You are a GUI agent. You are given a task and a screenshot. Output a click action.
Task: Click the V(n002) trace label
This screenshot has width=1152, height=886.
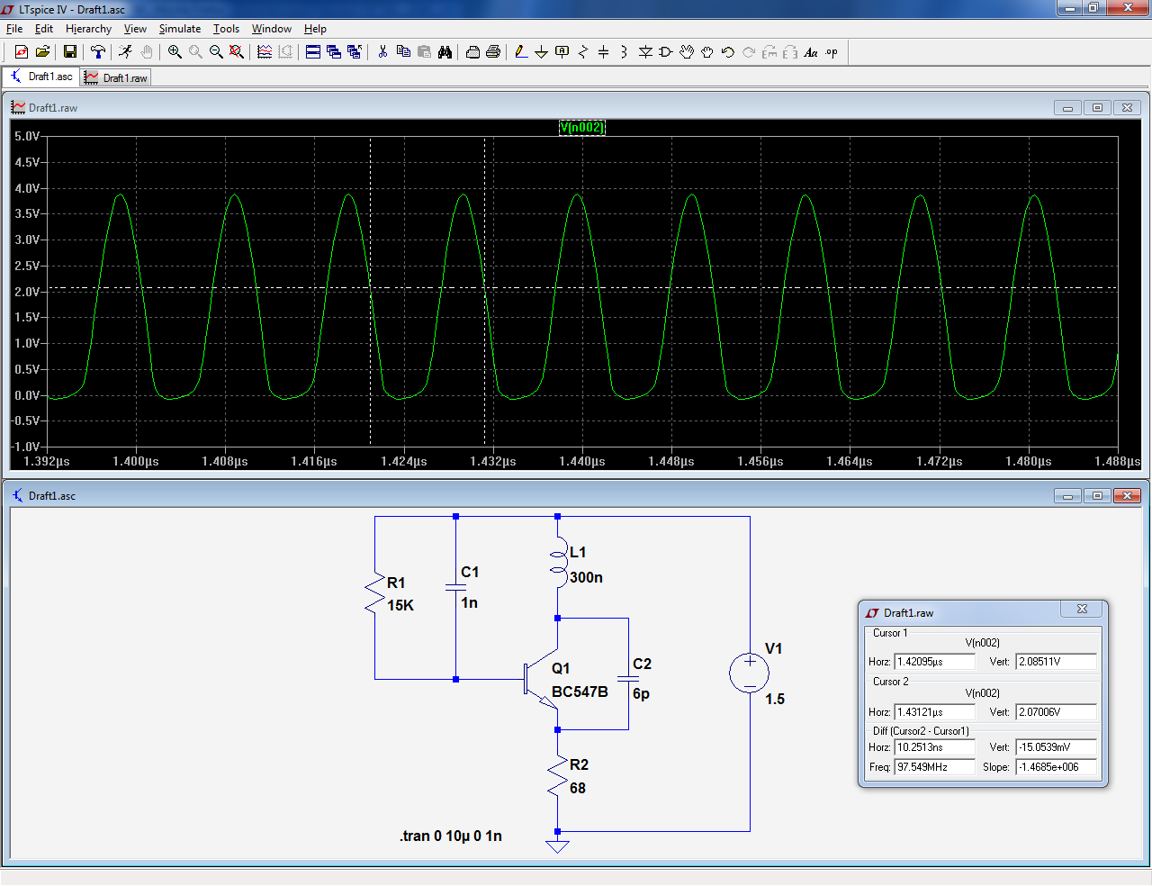[582, 127]
